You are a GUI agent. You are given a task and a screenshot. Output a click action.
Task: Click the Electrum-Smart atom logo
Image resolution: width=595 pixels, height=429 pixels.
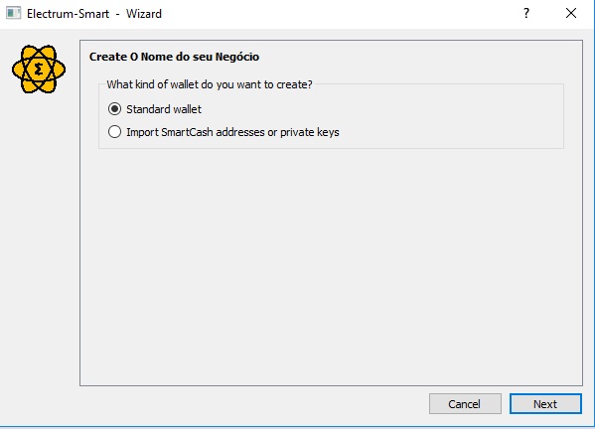point(39,70)
